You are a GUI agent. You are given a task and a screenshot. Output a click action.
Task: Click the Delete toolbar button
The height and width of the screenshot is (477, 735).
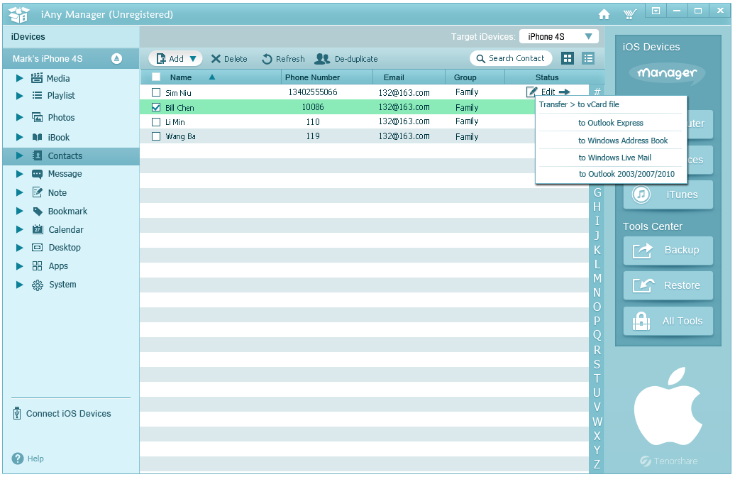229,59
